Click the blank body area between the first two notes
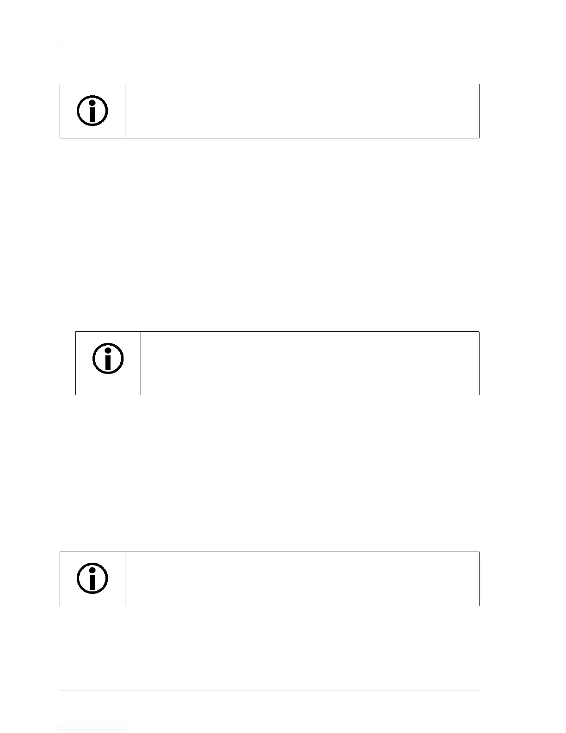This screenshot has width=566, height=733. [x=269, y=234]
